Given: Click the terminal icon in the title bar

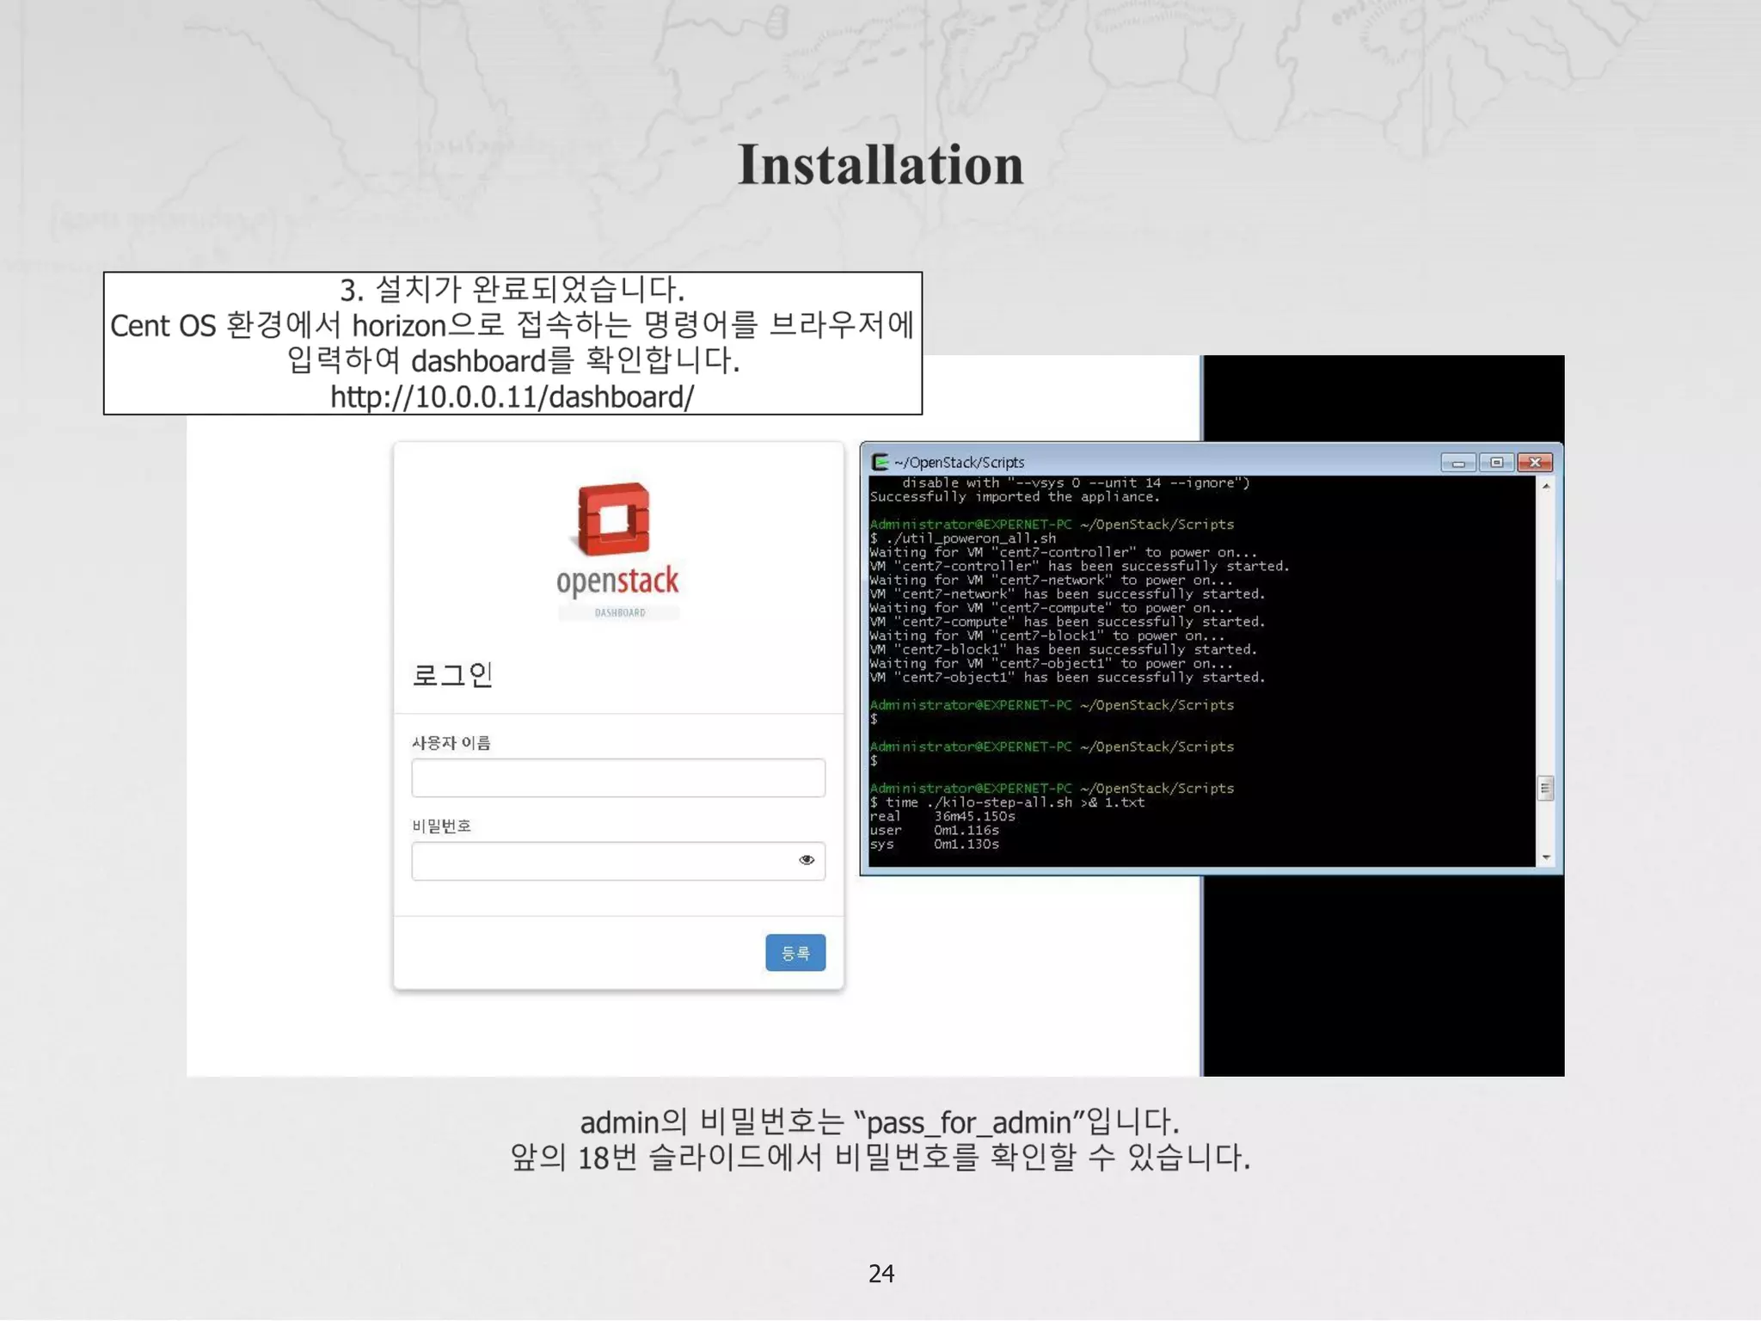Looking at the screenshot, I should click(x=880, y=462).
